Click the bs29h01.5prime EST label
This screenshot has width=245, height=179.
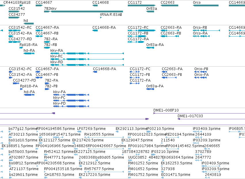[23, 175]
